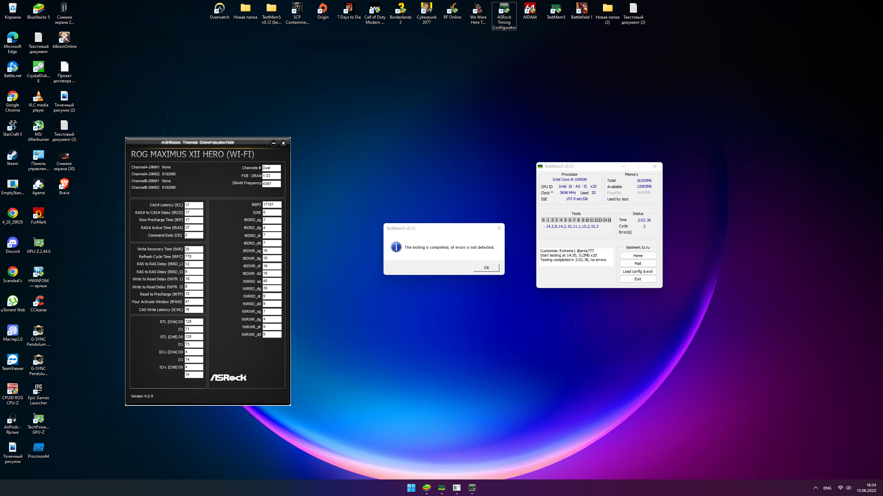Viewport: 883px width, 496px height.
Task: Open the Windows Start menu
Action: click(411, 488)
